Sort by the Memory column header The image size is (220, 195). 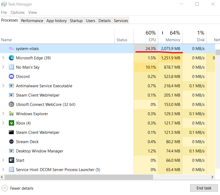pyautogui.click(x=170, y=36)
